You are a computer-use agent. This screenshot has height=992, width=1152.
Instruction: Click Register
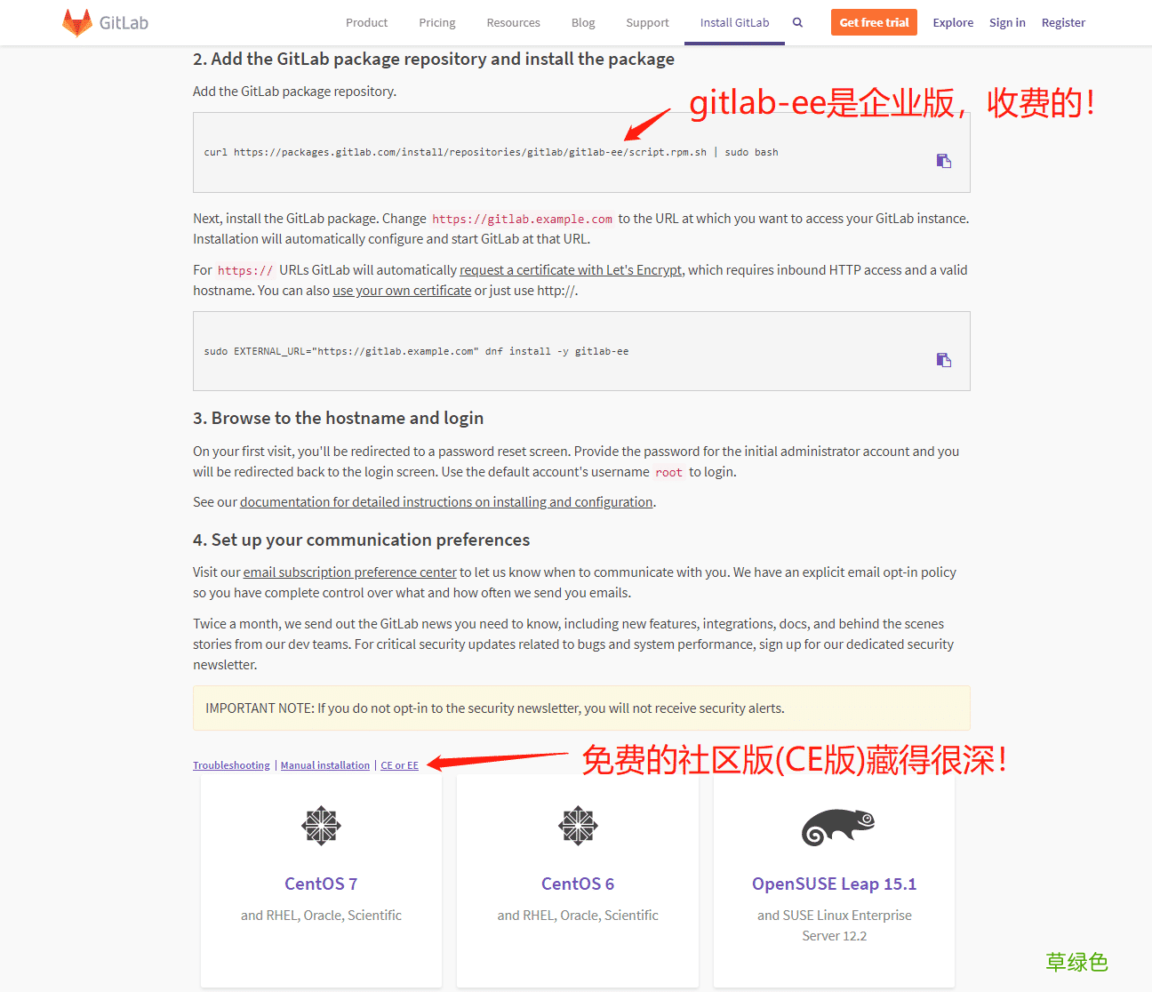(1063, 22)
